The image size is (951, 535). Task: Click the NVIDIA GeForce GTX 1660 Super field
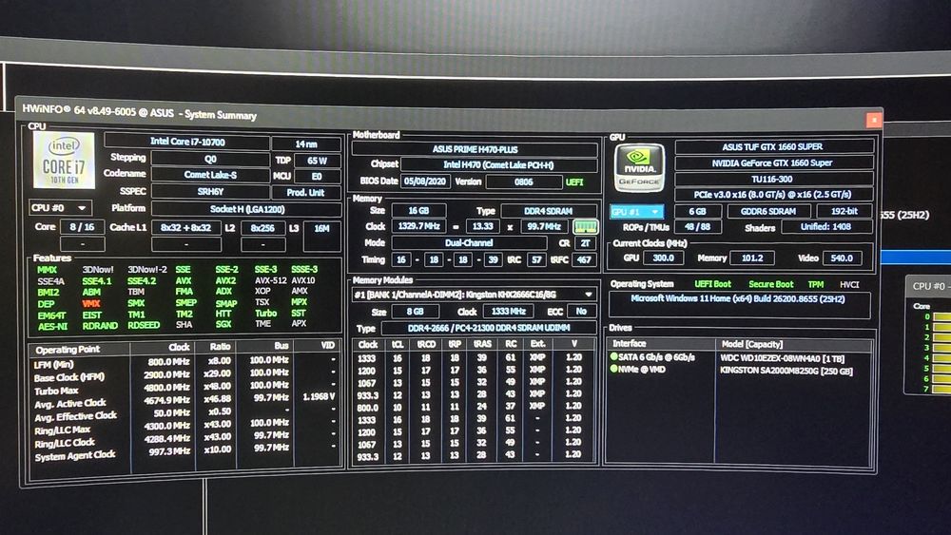pos(772,163)
